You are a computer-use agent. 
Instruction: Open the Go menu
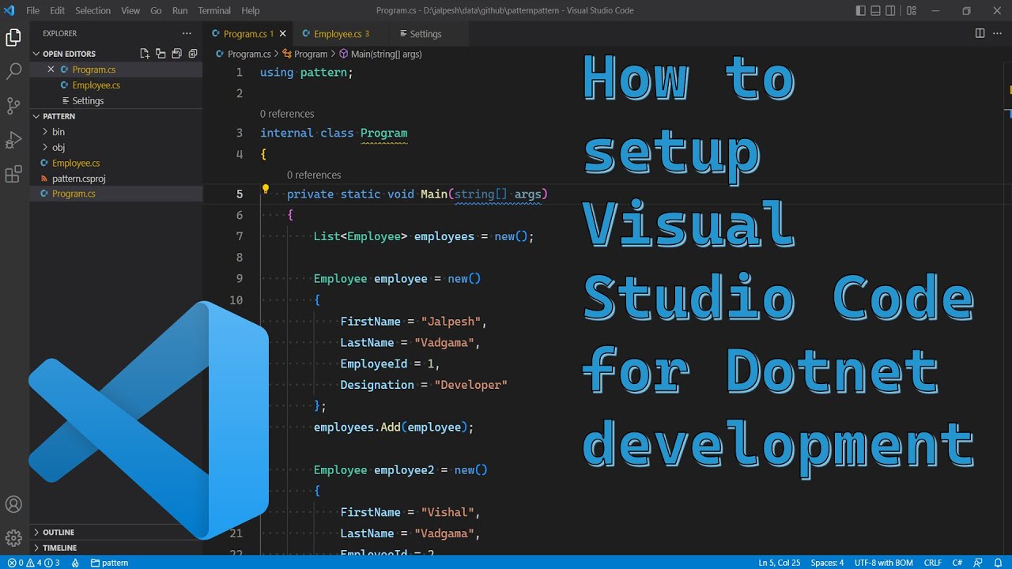pyautogui.click(x=156, y=10)
